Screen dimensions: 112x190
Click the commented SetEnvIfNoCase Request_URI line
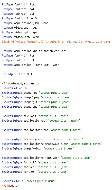pyautogui.click(x=56, y=42)
